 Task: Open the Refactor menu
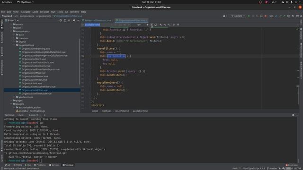click(45, 12)
